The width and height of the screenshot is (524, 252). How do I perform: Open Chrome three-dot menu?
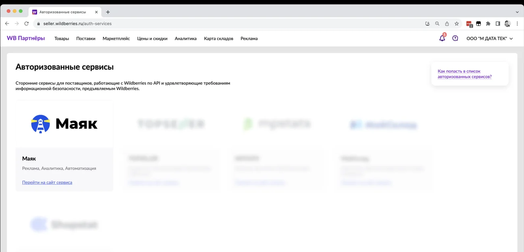point(517,24)
